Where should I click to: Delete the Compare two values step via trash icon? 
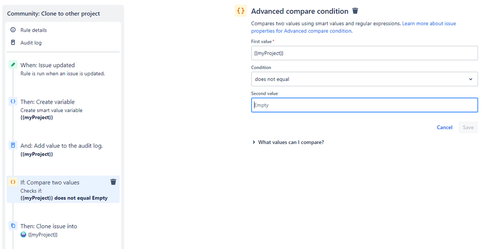(x=113, y=182)
